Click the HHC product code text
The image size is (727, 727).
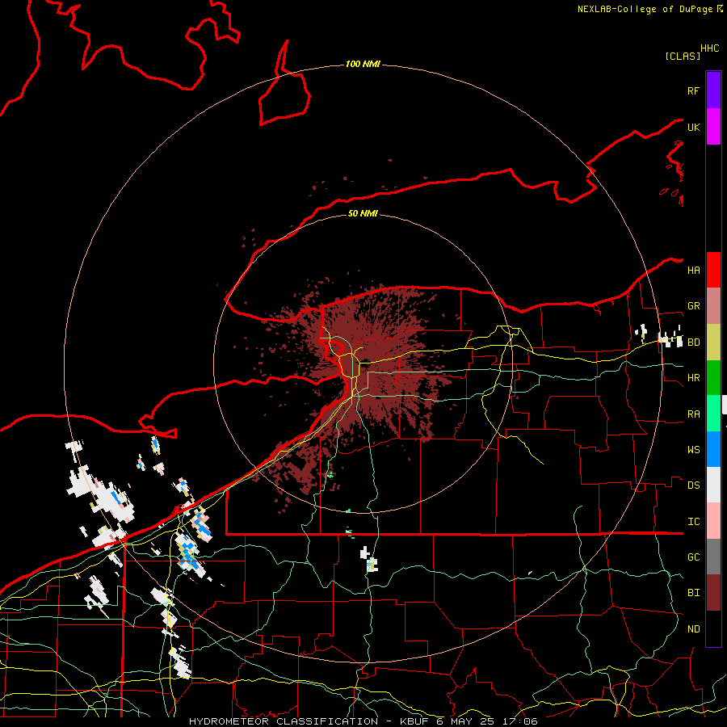click(710, 48)
